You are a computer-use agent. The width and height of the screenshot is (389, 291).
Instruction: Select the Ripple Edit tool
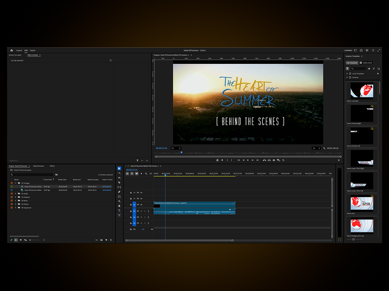[x=119, y=178]
